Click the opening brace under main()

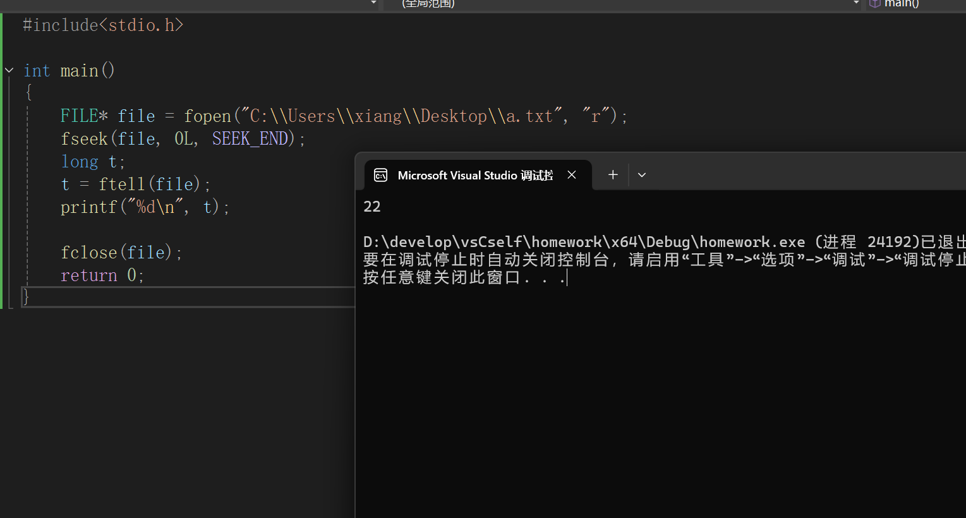click(x=28, y=93)
